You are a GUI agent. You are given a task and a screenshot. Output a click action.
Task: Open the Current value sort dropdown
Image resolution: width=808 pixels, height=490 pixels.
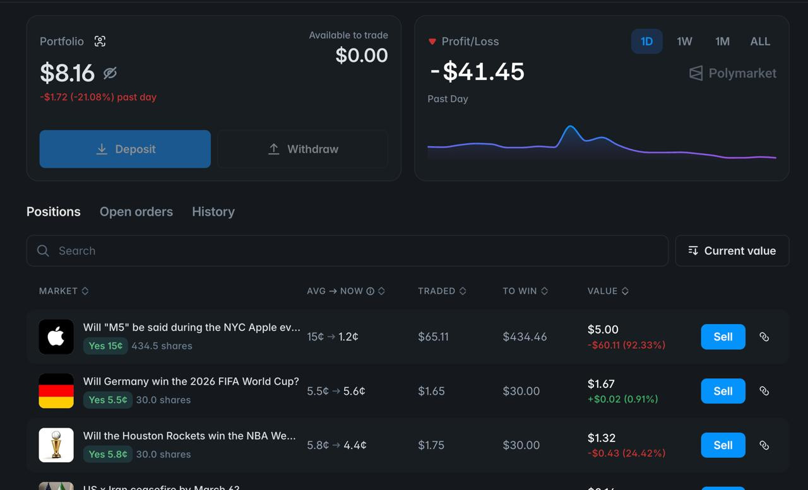pyautogui.click(x=732, y=251)
